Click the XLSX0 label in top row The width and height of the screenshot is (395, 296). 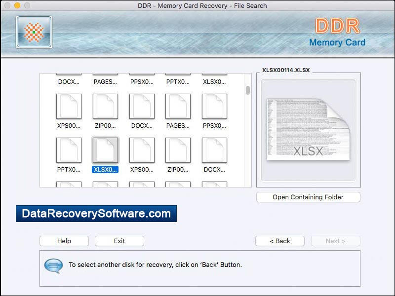click(x=214, y=82)
